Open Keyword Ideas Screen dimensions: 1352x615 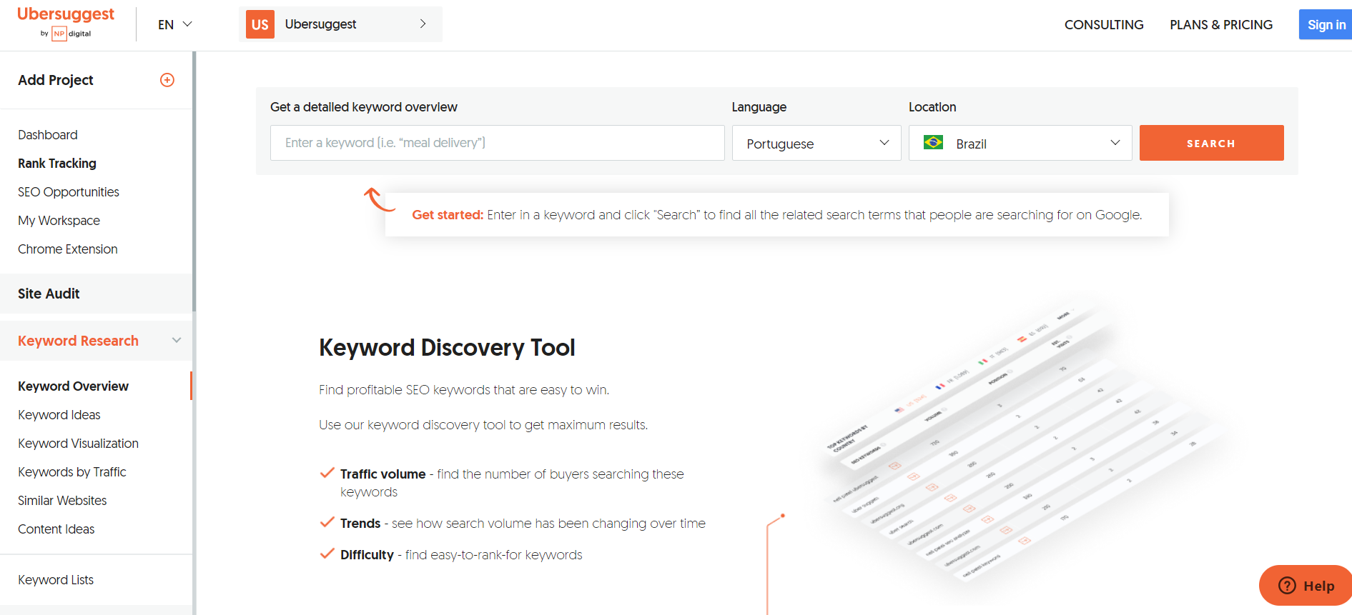pyautogui.click(x=59, y=415)
